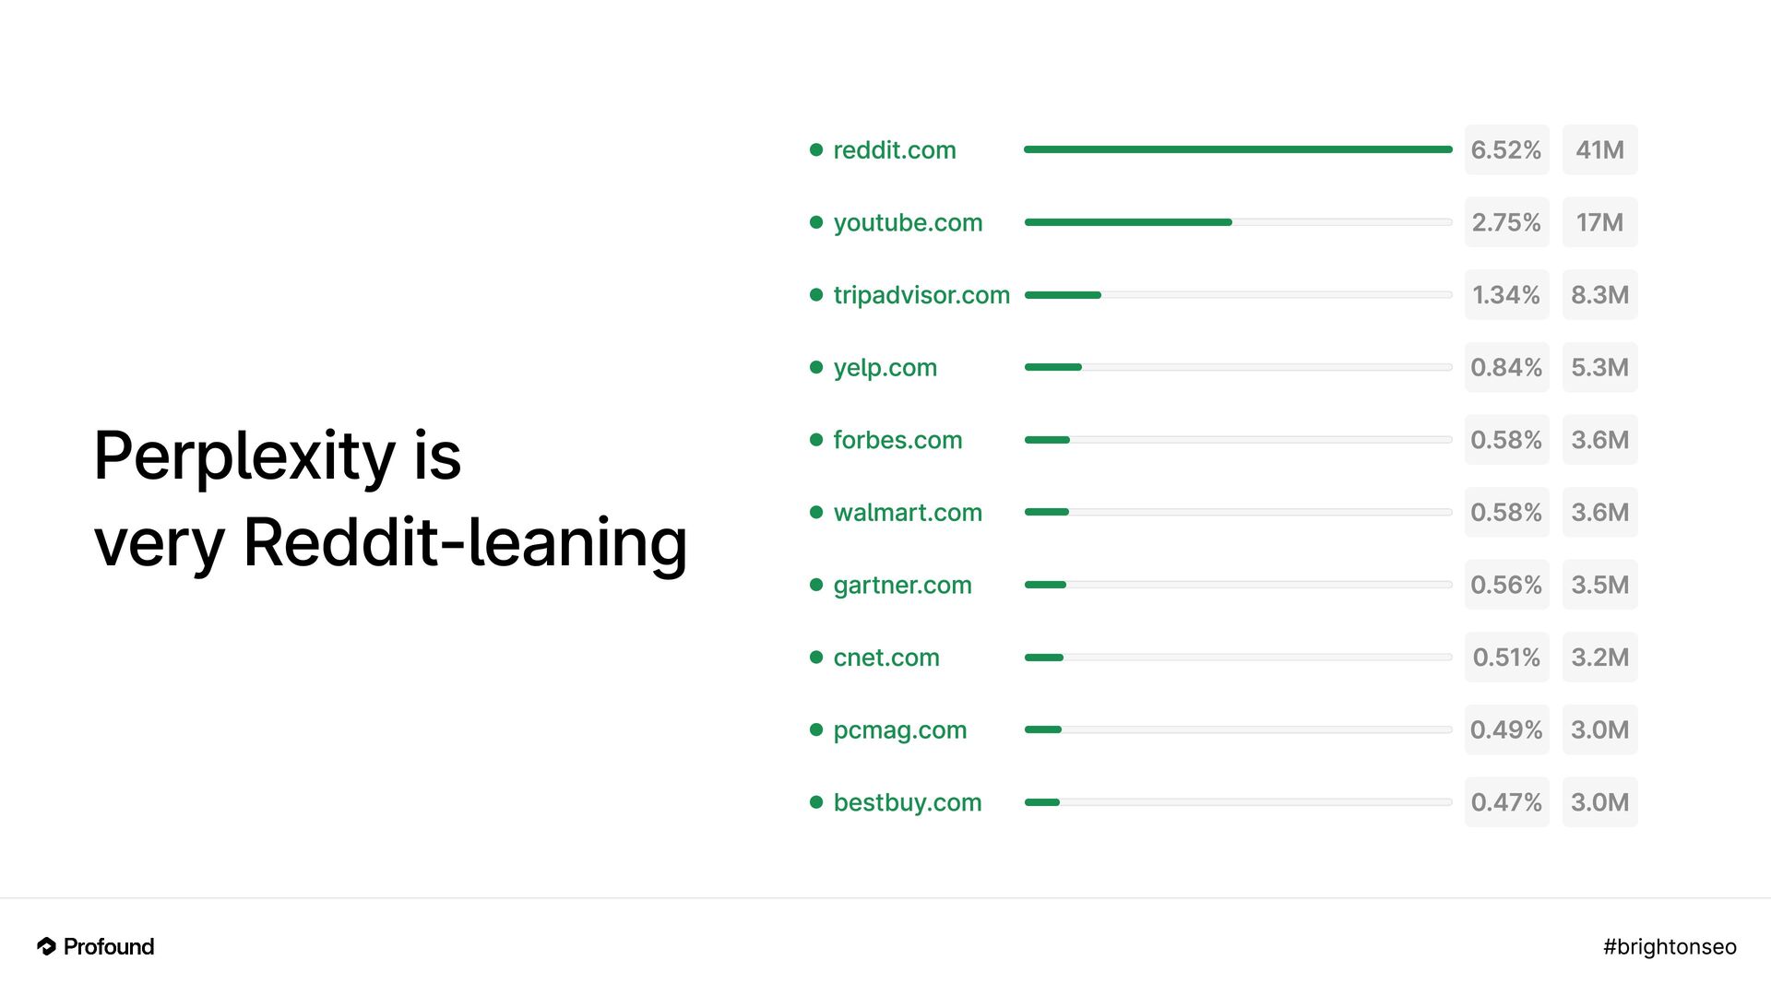This screenshot has width=1771, height=996.
Task: Click the green bullet next to youtube.com
Action: click(x=816, y=222)
